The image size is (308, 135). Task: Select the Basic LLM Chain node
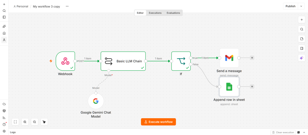123,61
